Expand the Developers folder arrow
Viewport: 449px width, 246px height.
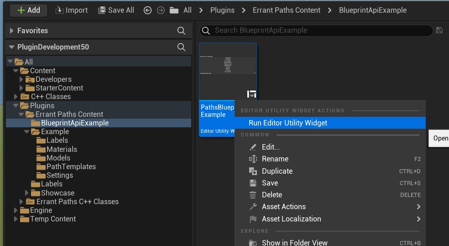(21, 80)
